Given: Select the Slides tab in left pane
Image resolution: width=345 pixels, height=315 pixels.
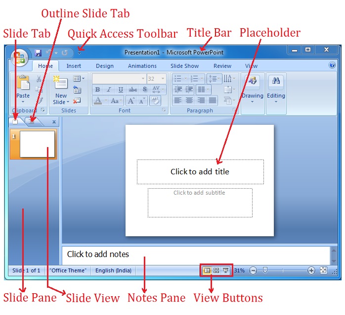Looking at the screenshot, I should pyautogui.click(x=15, y=121).
